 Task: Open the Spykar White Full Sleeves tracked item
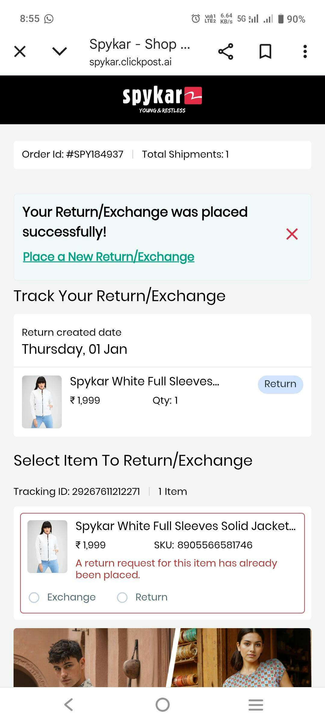144,381
